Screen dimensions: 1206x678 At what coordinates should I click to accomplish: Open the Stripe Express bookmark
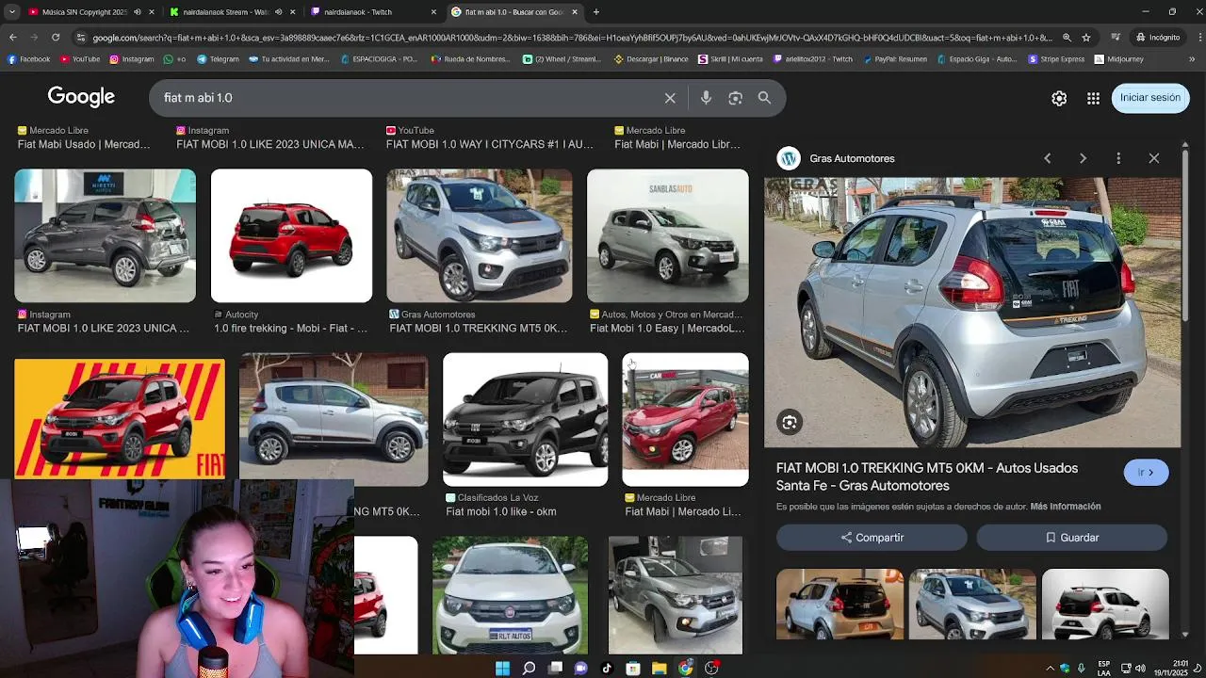(x=1055, y=58)
